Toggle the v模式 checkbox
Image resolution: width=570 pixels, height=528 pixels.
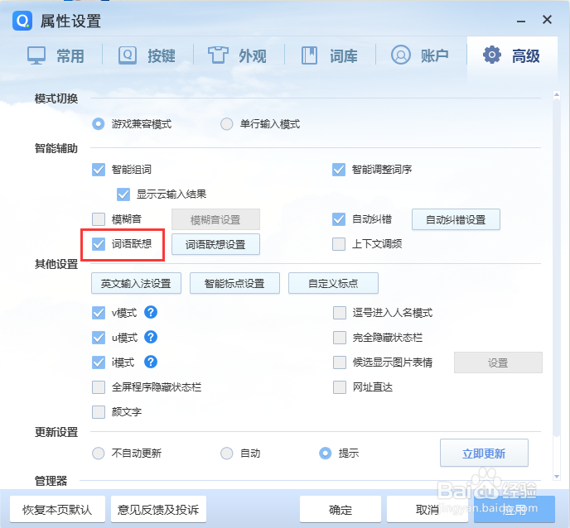point(98,313)
